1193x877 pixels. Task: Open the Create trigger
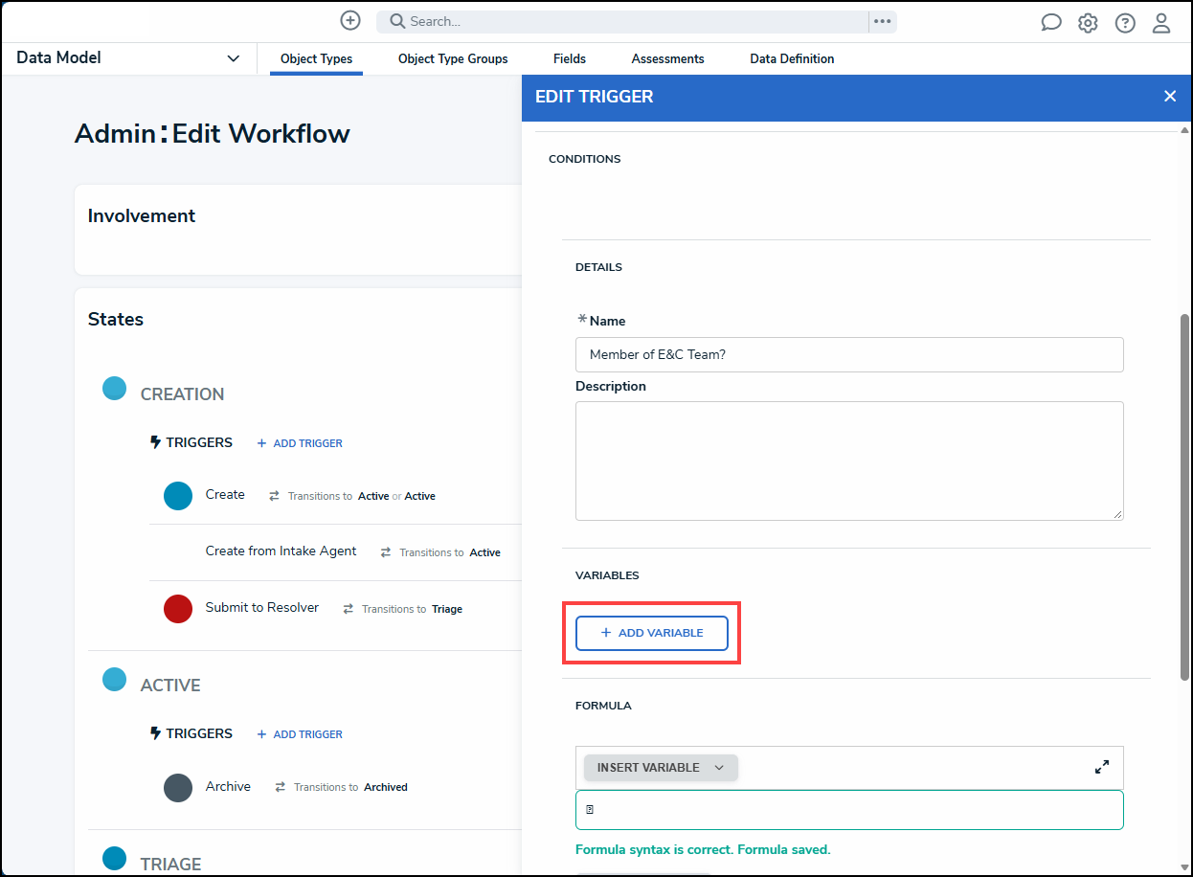point(225,495)
